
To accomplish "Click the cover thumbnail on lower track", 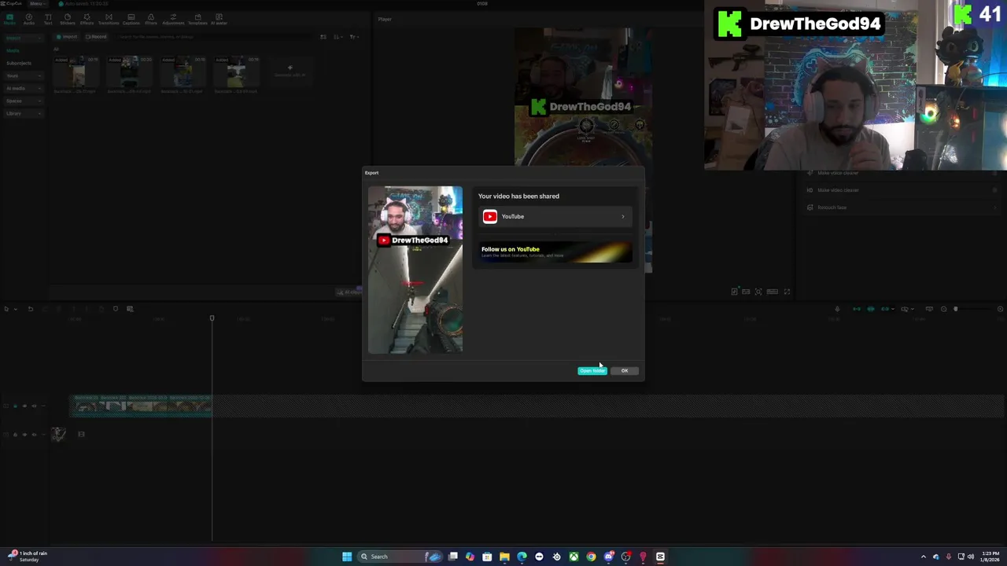I will (x=58, y=434).
